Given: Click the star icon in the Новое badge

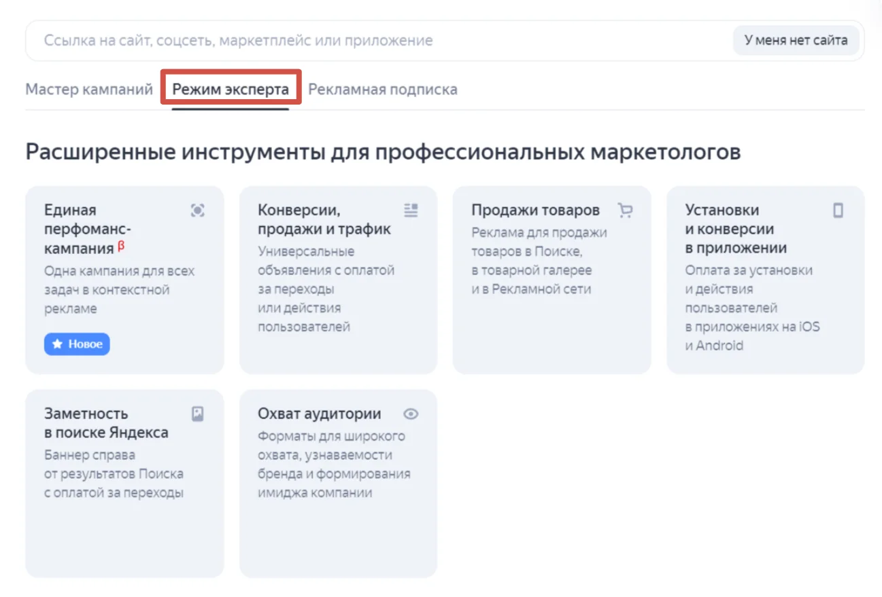Looking at the screenshot, I should (57, 344).
